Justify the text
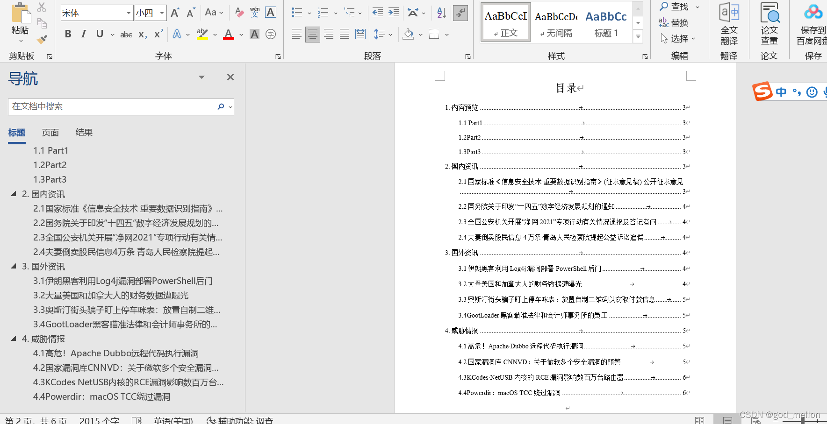This screenshot has height=424, width=827. (345, 34)
